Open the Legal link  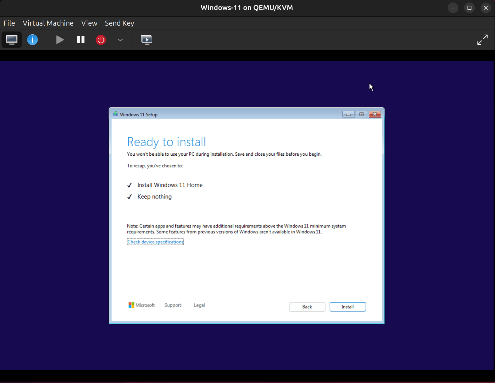(x=199, y=305)
